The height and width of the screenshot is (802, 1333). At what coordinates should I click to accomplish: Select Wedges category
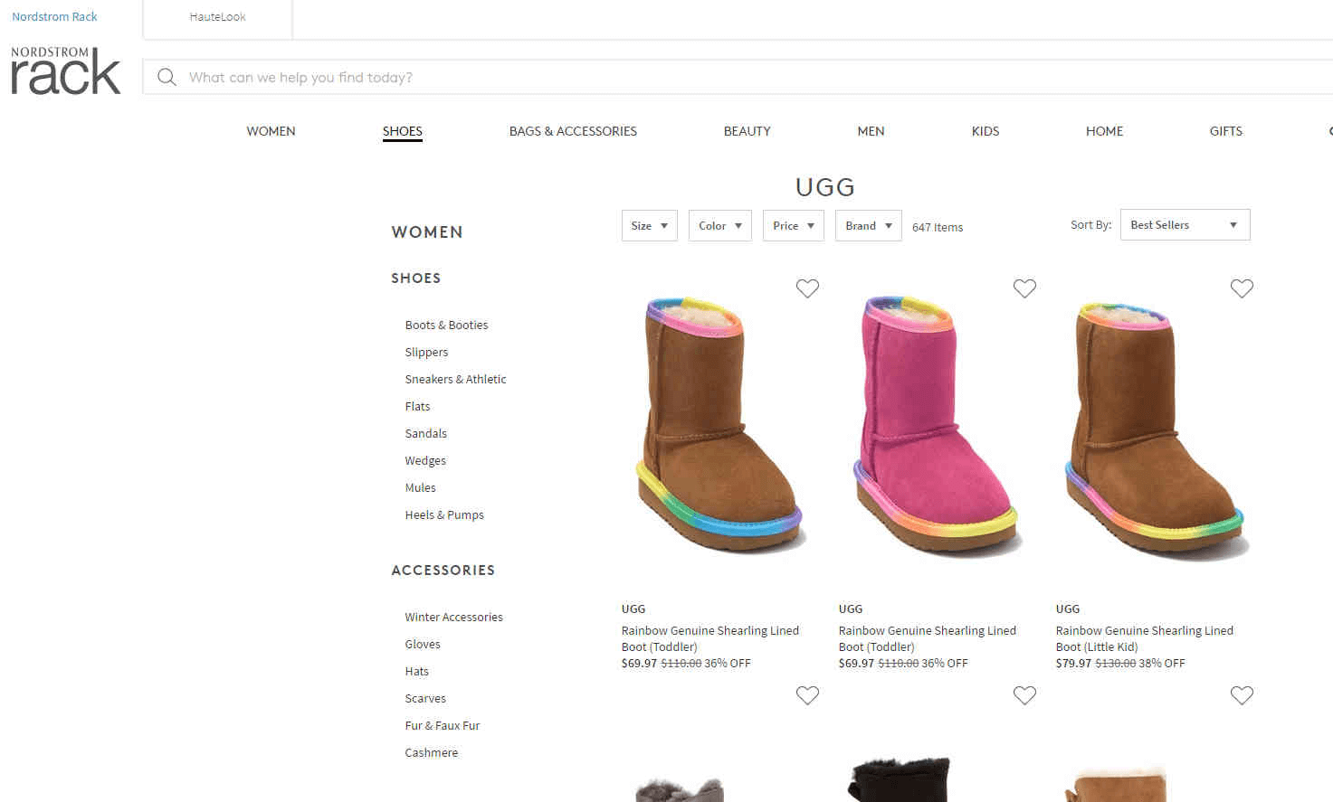click(425, 460)
